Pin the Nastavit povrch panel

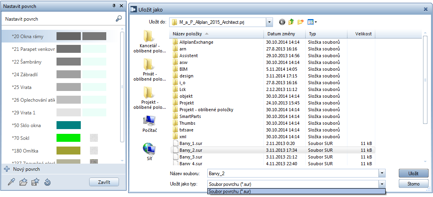[x=114, y=6]
